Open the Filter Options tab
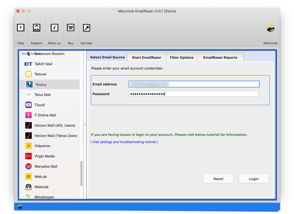Screen dimensions: 294x214 [182, 57]
